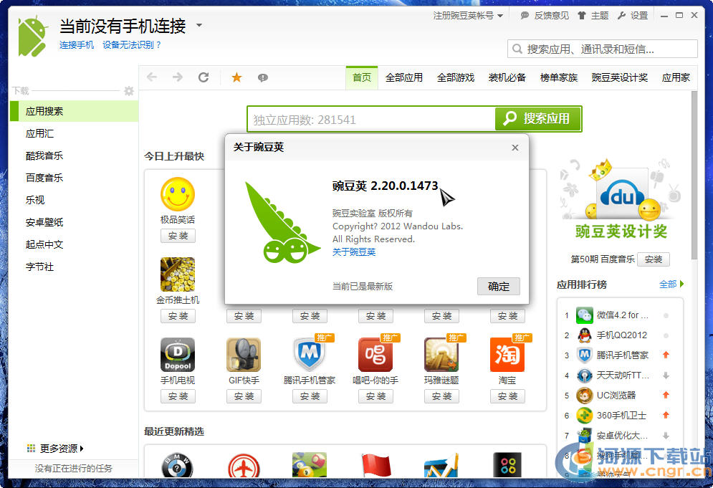The width and height of the screenshot is (713, 488).
Task: Click the 腾讯手机管家 entry in ranking list
Action: click(x=621, y=355)
